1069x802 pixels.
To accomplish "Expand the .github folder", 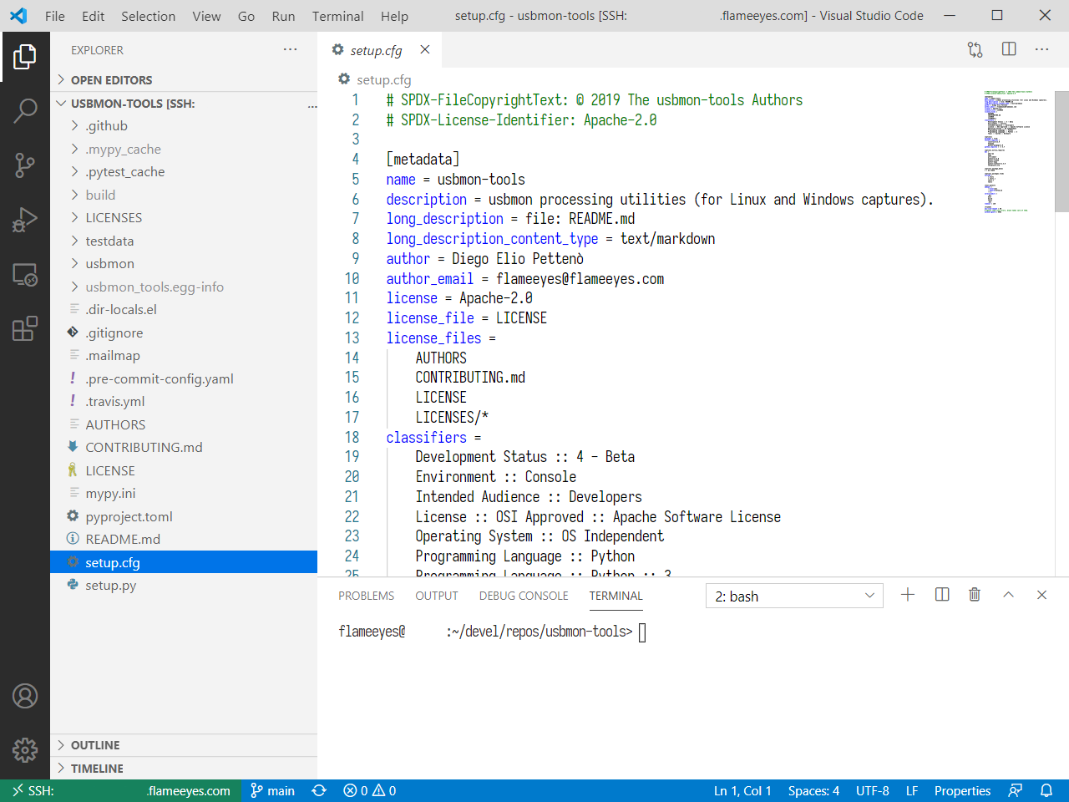I will pos(184,126).
